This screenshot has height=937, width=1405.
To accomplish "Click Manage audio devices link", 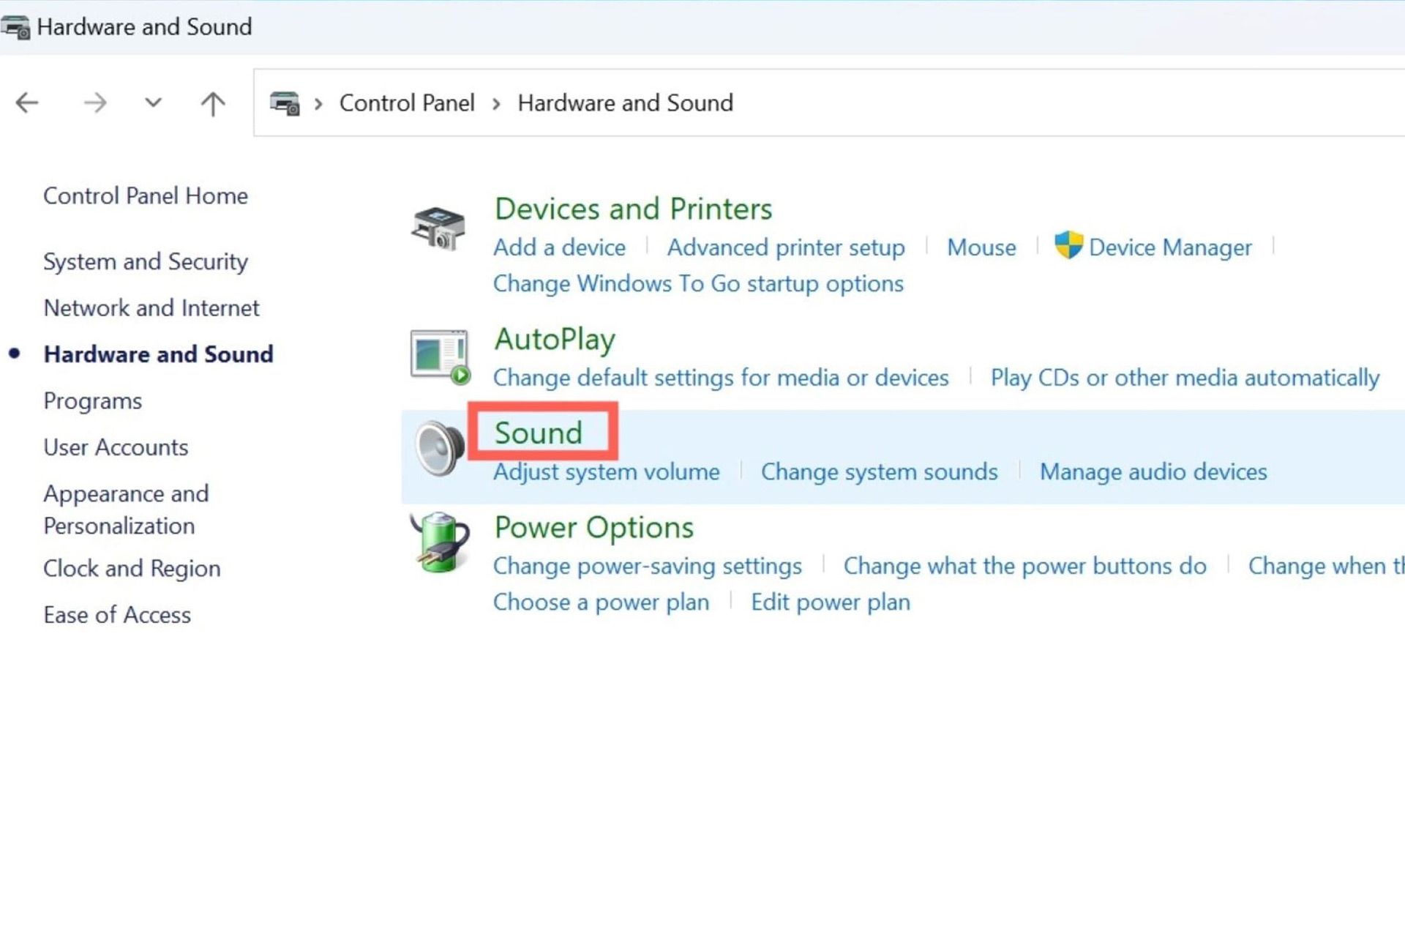I will click(x=1153, y=471).
